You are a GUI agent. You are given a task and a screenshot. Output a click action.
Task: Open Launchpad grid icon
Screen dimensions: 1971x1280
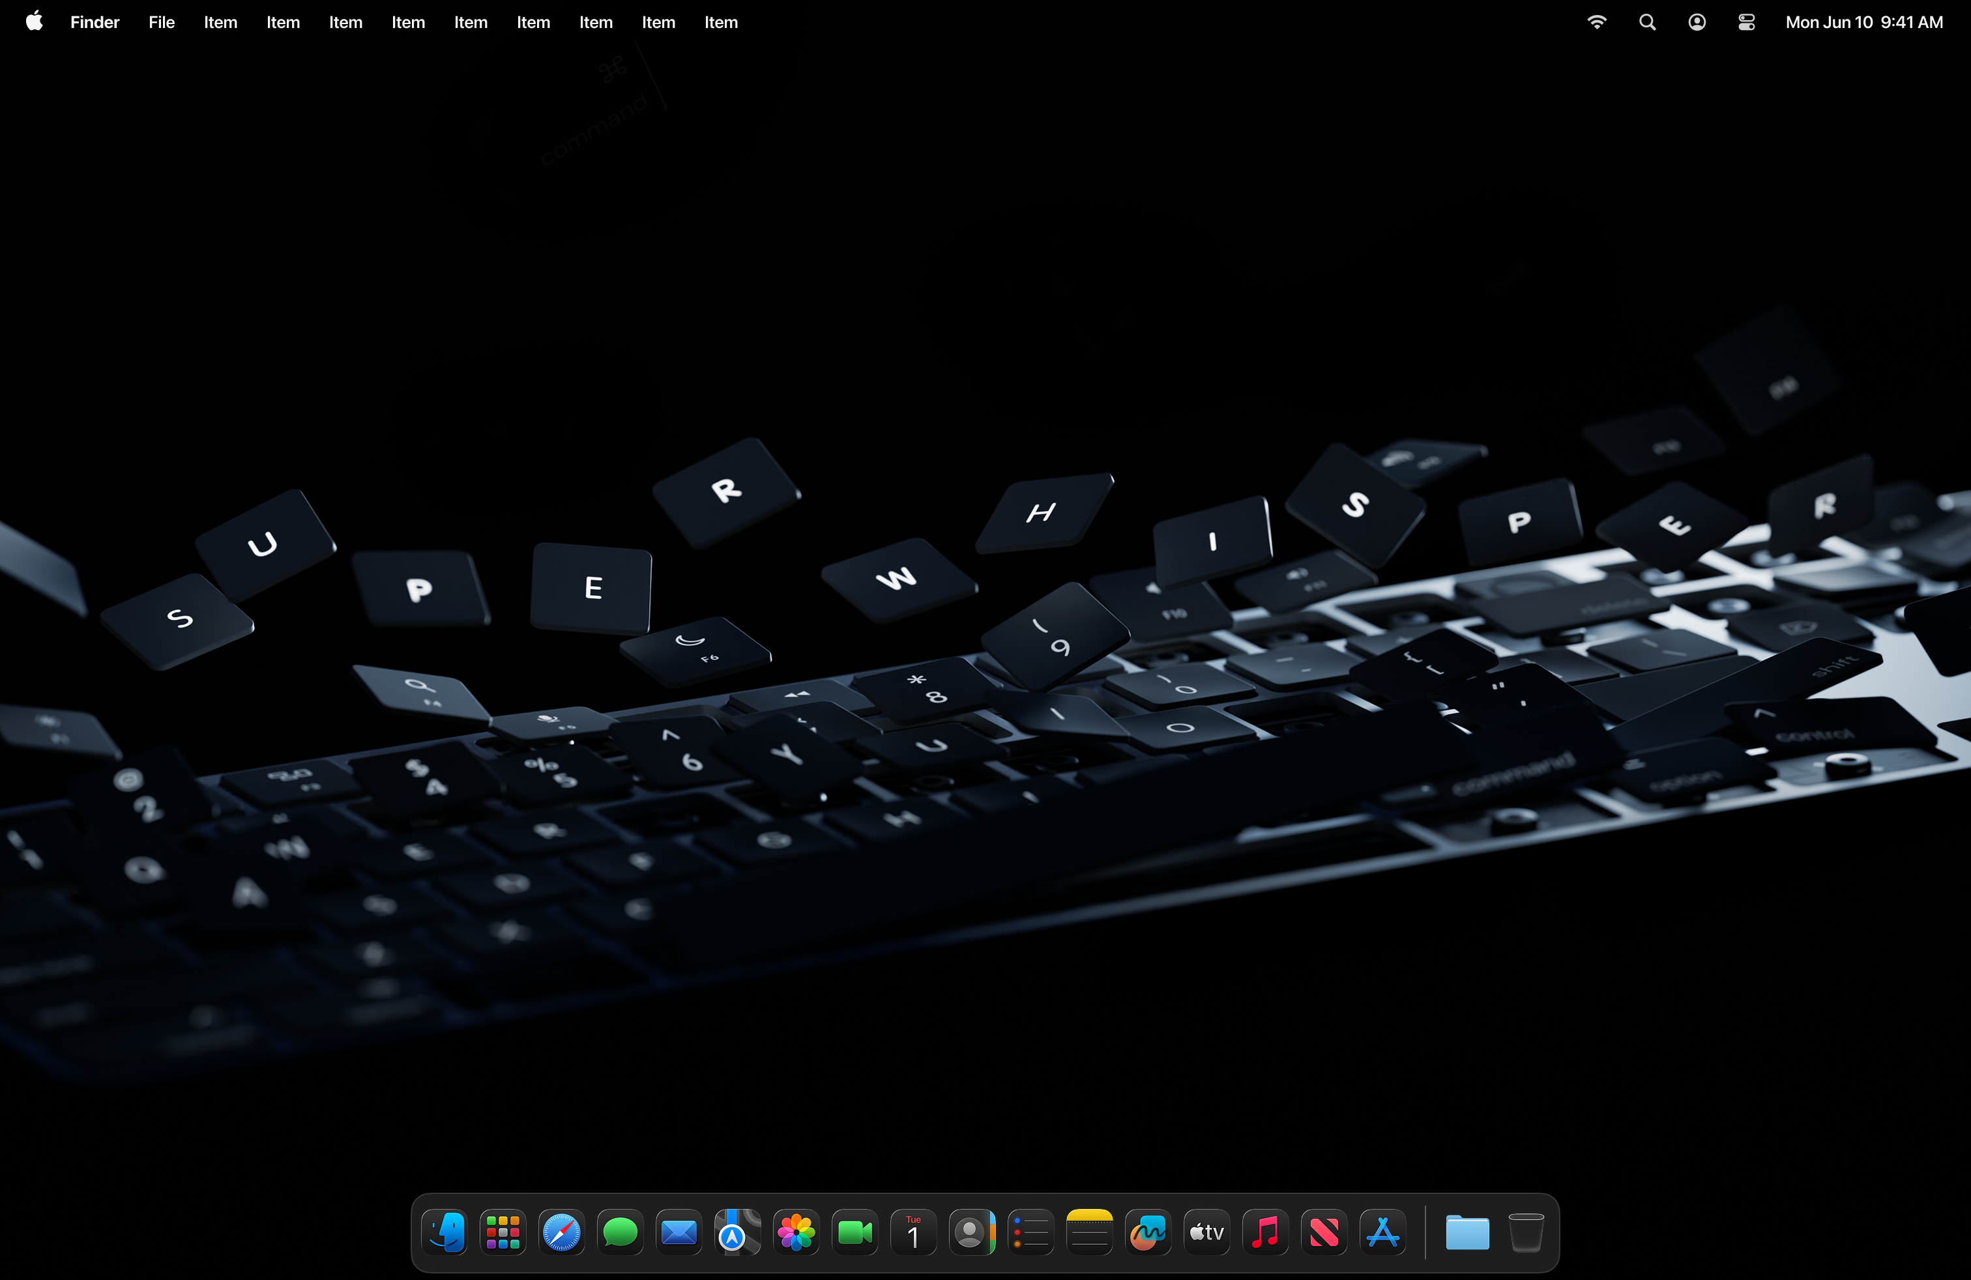click(503, 1233)
